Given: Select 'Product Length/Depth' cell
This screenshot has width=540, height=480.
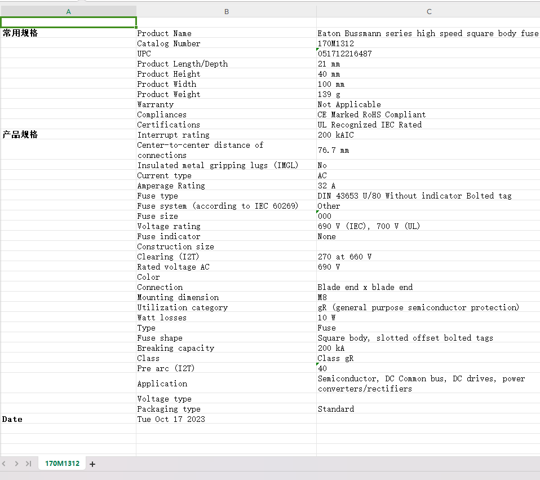Looking at the screenshot, I should click(x=226, y=63).
